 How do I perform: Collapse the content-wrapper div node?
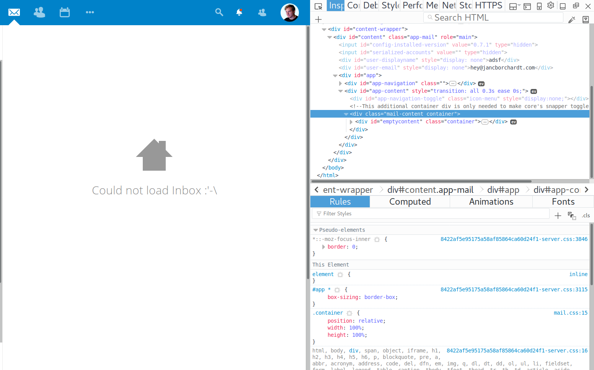[x=324, y=29]
